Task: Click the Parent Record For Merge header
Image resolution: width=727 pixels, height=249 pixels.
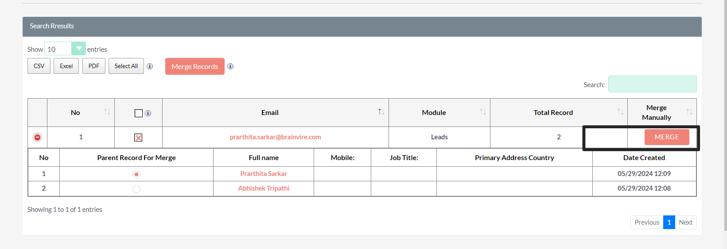Action: pos(136,158)
